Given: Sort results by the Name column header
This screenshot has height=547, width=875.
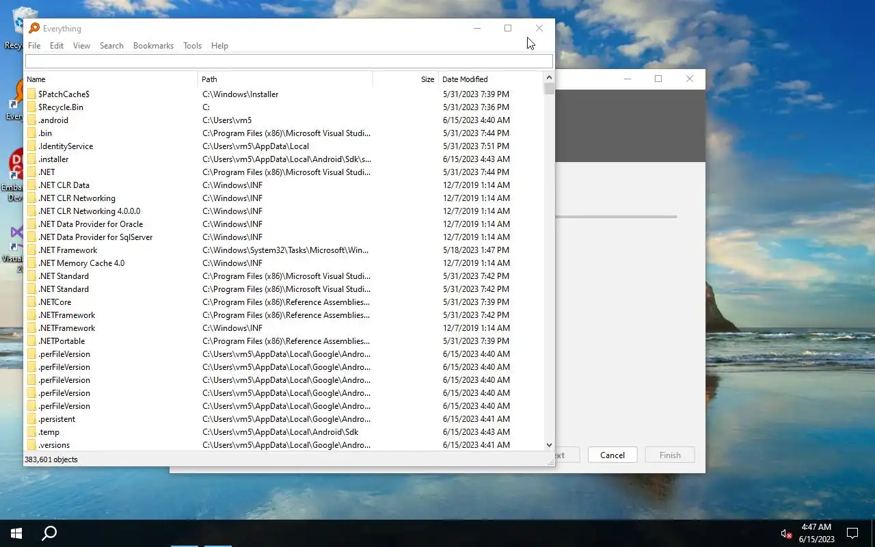Looking at the screenshot, I should 111,79.
